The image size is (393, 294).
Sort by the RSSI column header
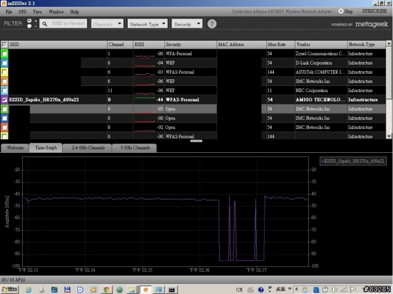149,44
